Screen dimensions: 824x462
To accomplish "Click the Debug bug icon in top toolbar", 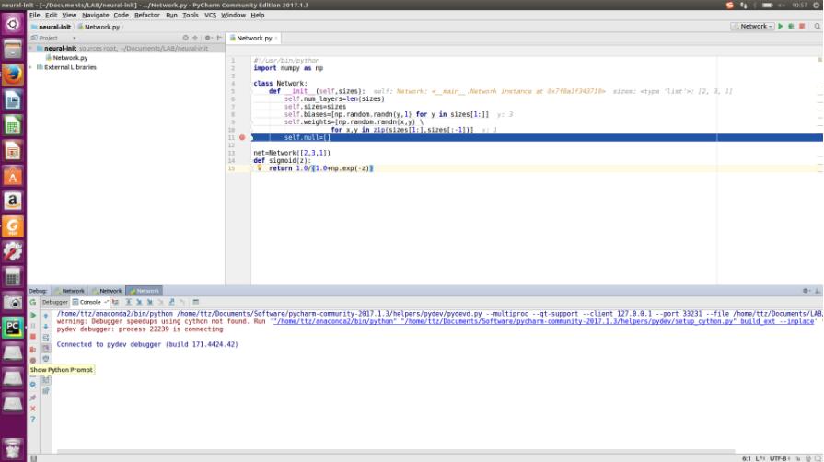I will (x=790, y=26).
